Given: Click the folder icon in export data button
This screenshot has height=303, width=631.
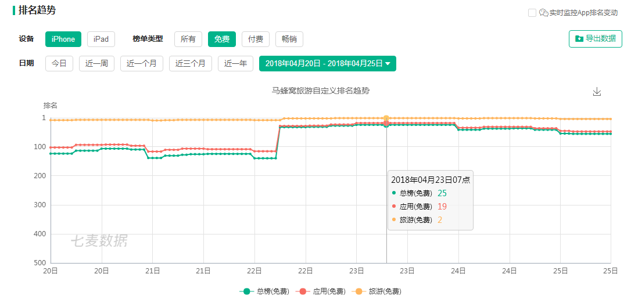Looking at the screenshot, I should 579,38.
